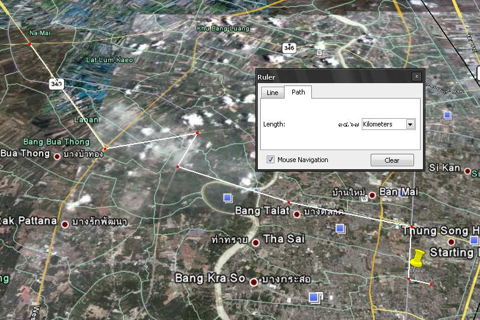480x320 pixels.
Task: Open the Kilometers unit dropdown
Action: (x=410, y=124)
